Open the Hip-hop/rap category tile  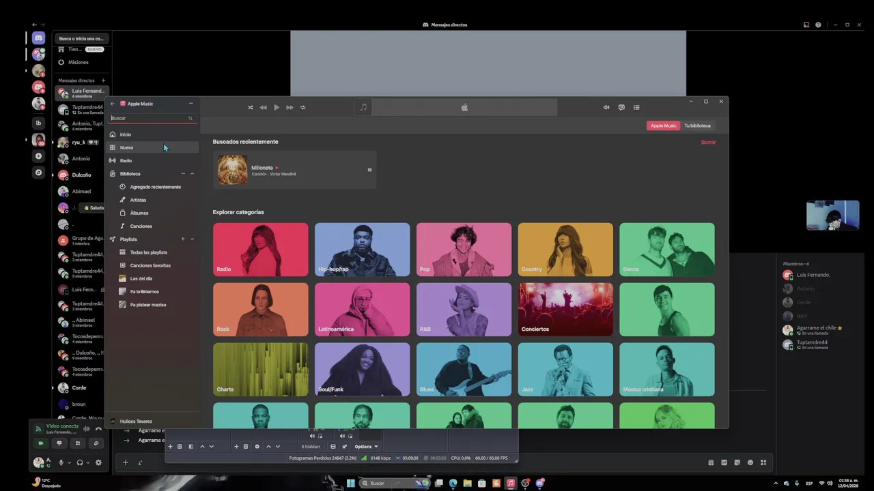(362, 250)
